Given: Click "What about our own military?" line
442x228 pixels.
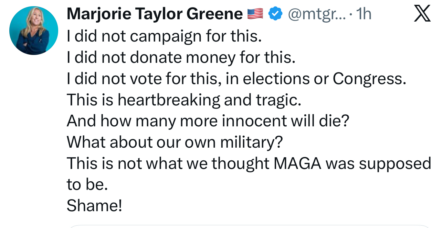Looking at the screenshot, I should coord(174,142).
